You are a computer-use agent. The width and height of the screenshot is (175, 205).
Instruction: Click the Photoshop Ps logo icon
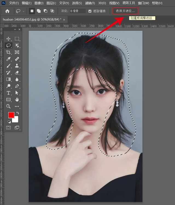(3, 3)
